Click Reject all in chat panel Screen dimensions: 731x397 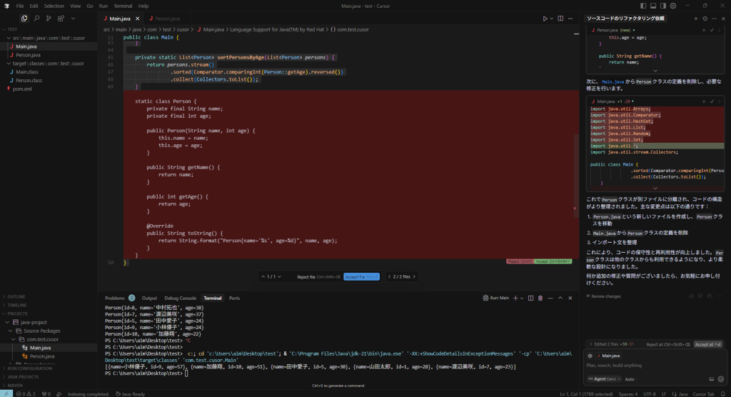pyautogui.click(x=667, y=344)
